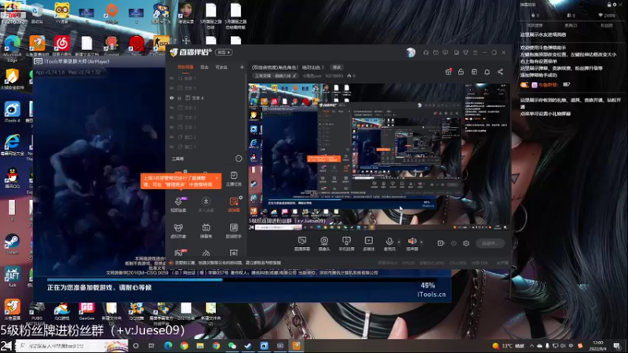628x353 pixels.
Task: Add a phone screen-cast source
Action: [346, 243]
